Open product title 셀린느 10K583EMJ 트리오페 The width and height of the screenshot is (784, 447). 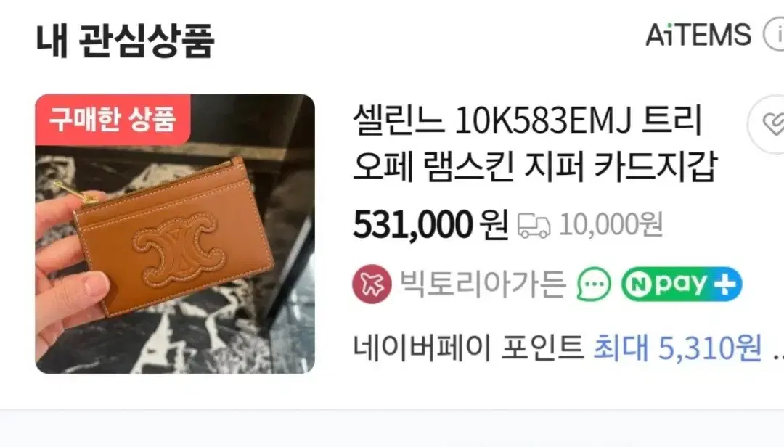(535, 142)
